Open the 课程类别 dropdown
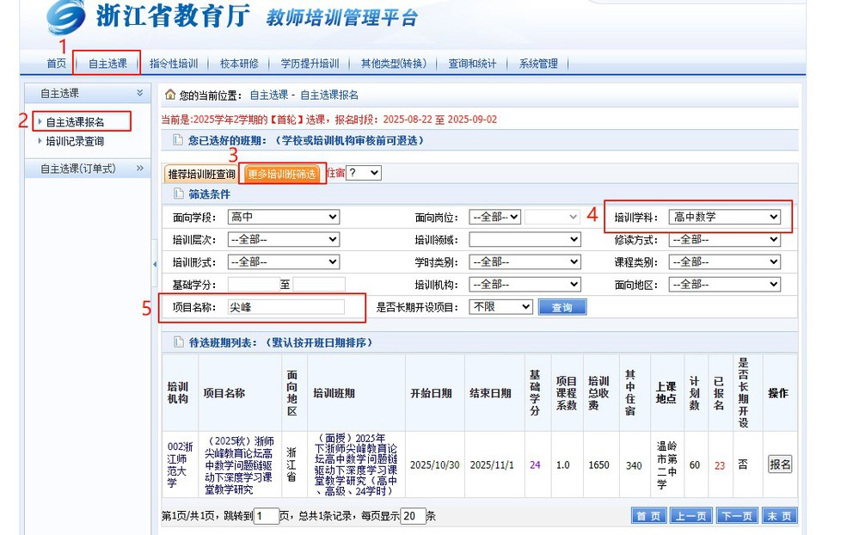 pyautogui.click(x=725, y=262)
